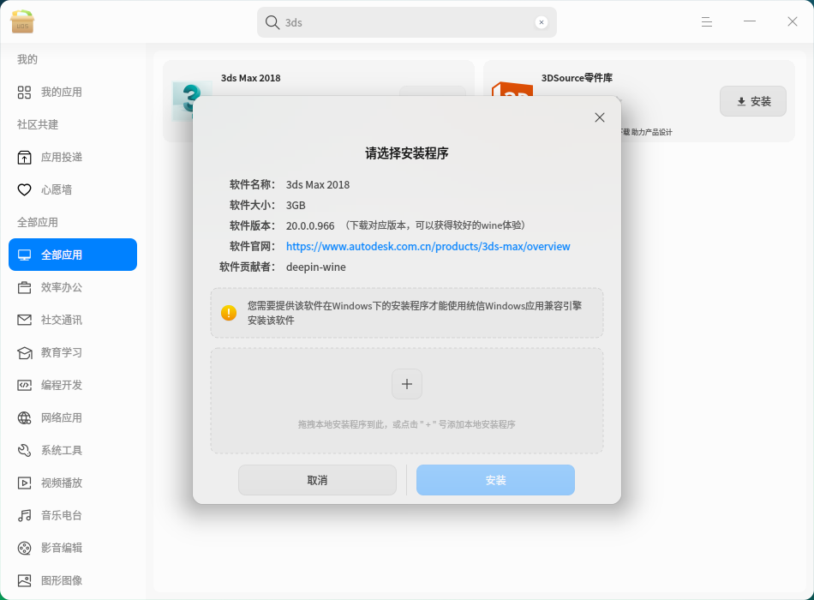This screenshot has width=814, height=600.
Task: Open the Autodesk 3ds Max website link
Action: (x=428, y=246)
